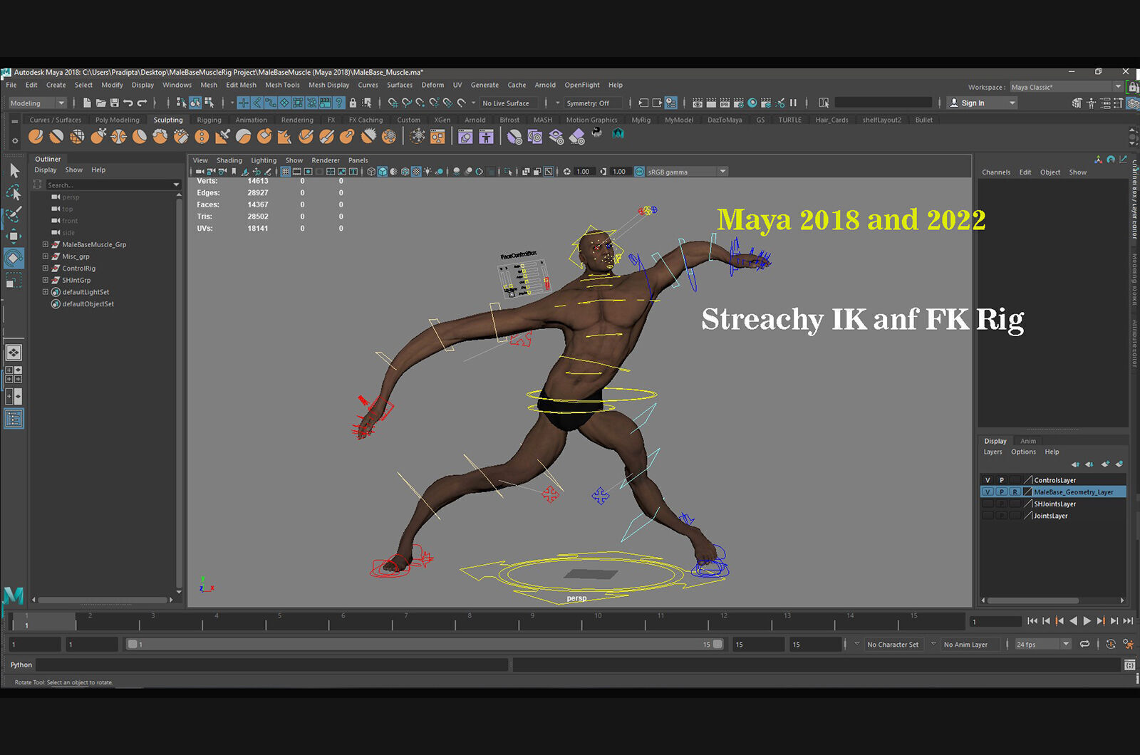Open the Modeling menu set dropdown

point(37,103)
